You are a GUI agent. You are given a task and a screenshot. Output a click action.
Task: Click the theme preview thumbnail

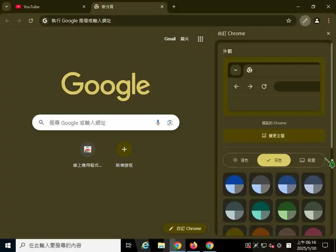(274, 87)
